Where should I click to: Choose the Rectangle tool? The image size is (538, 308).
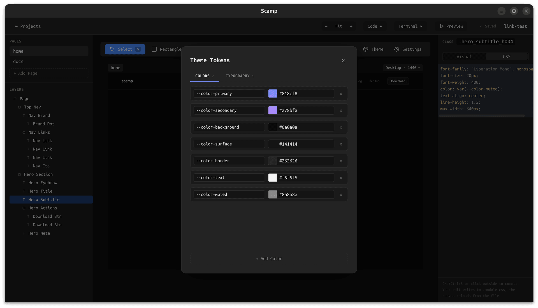click(x=167, y=49)
